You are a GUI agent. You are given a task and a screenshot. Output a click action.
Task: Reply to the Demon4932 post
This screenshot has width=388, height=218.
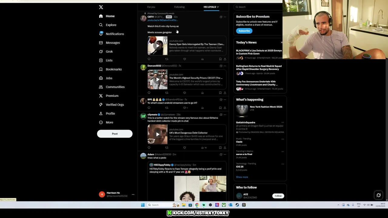149,93
